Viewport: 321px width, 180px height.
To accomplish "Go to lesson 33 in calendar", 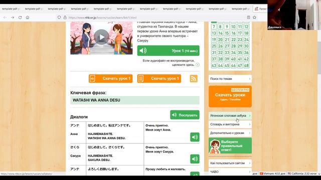I will [x=227, y=52].
